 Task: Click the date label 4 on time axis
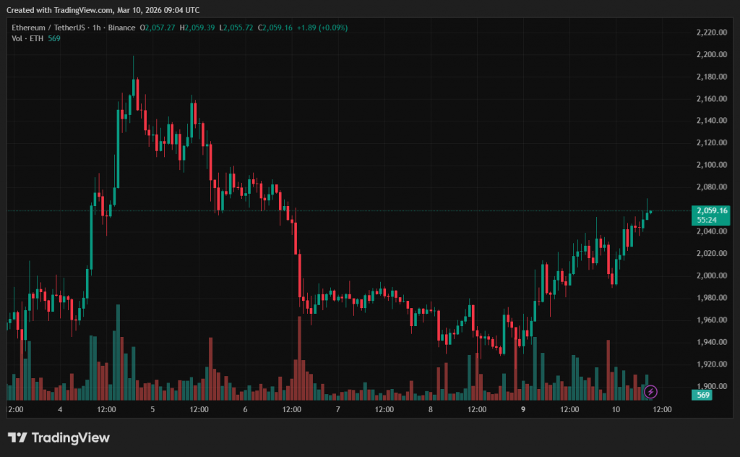coord(60,409)
